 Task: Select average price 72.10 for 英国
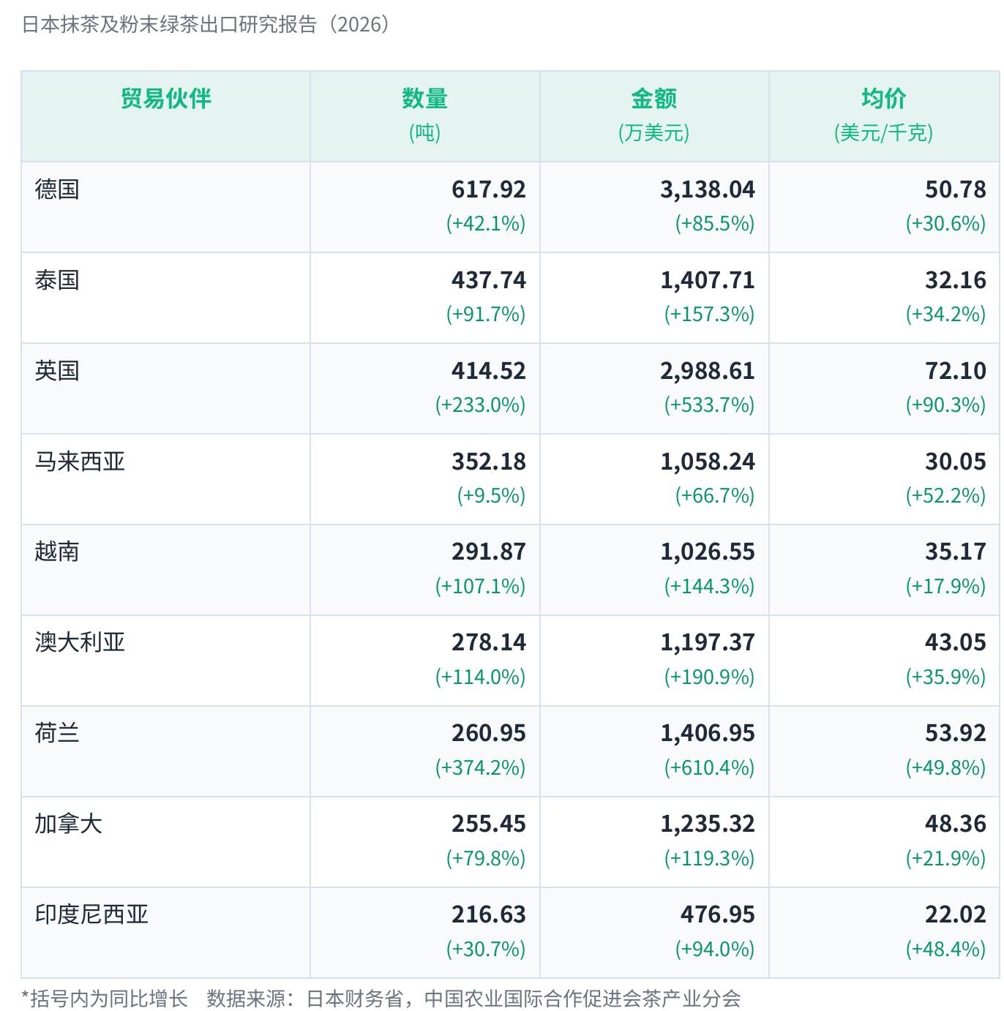(x=956, y=371)
